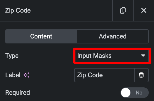Open dynamic tags database icon
Viewport: 154px width, 101px height.
[x=141, y=75]
